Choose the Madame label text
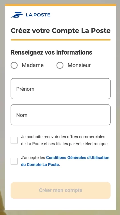120x215 pixels. coord(33,65)
